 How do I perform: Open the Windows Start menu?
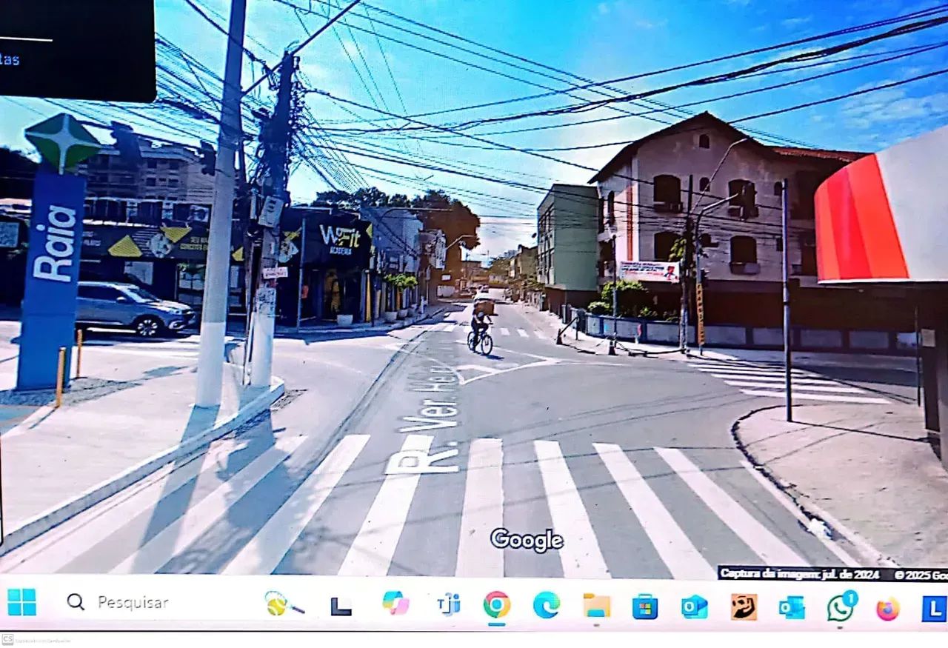21,602
